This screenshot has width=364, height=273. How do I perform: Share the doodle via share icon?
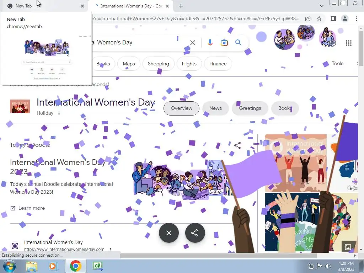(x=237, y=145)
